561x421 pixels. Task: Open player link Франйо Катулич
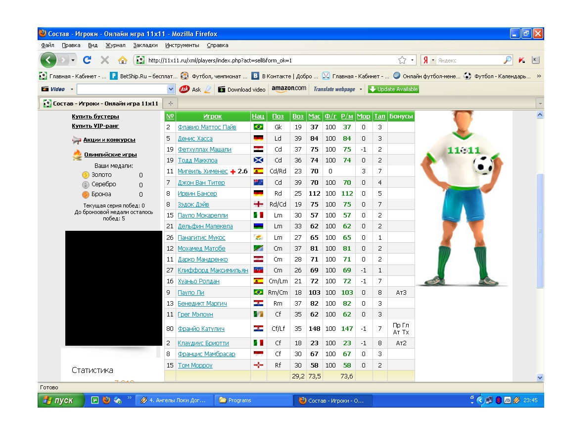click(201, 329)
